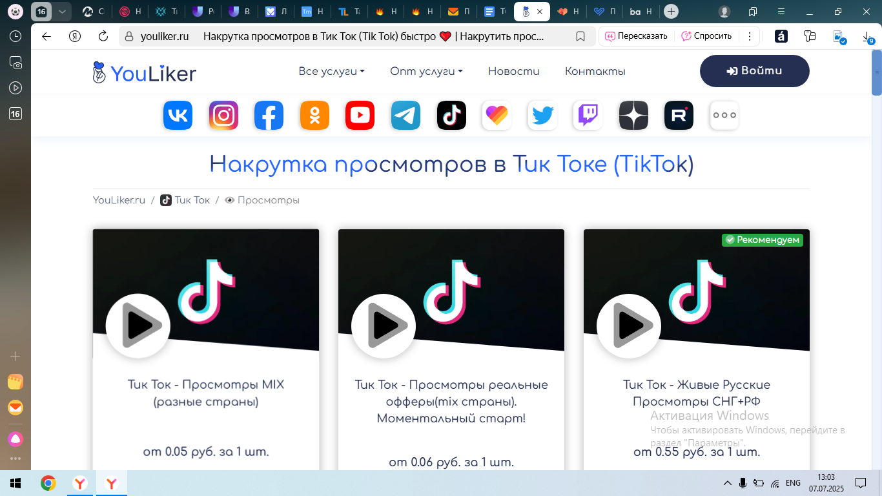Click the screenshot camera icon in sidebar

(15, 63)
